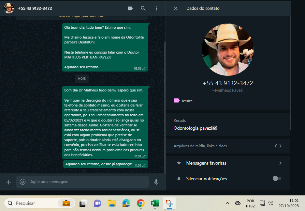The width and height of the screenshot is (305, 211).
Task: Open the three-dot chat menu
Action: coord(156,8)
